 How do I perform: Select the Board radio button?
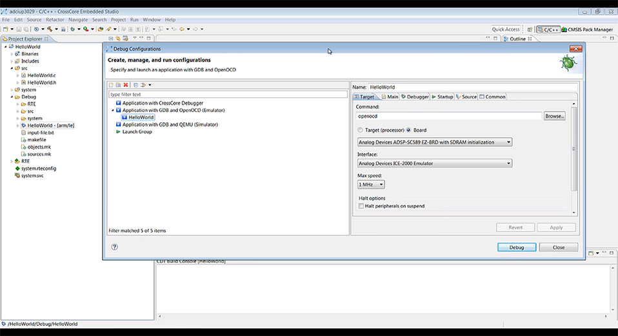(409, 130)
